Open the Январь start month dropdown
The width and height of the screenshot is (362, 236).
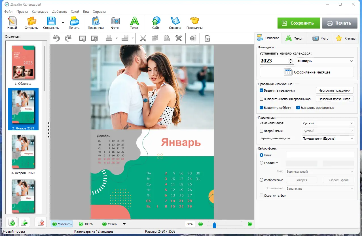pos(325,61)
